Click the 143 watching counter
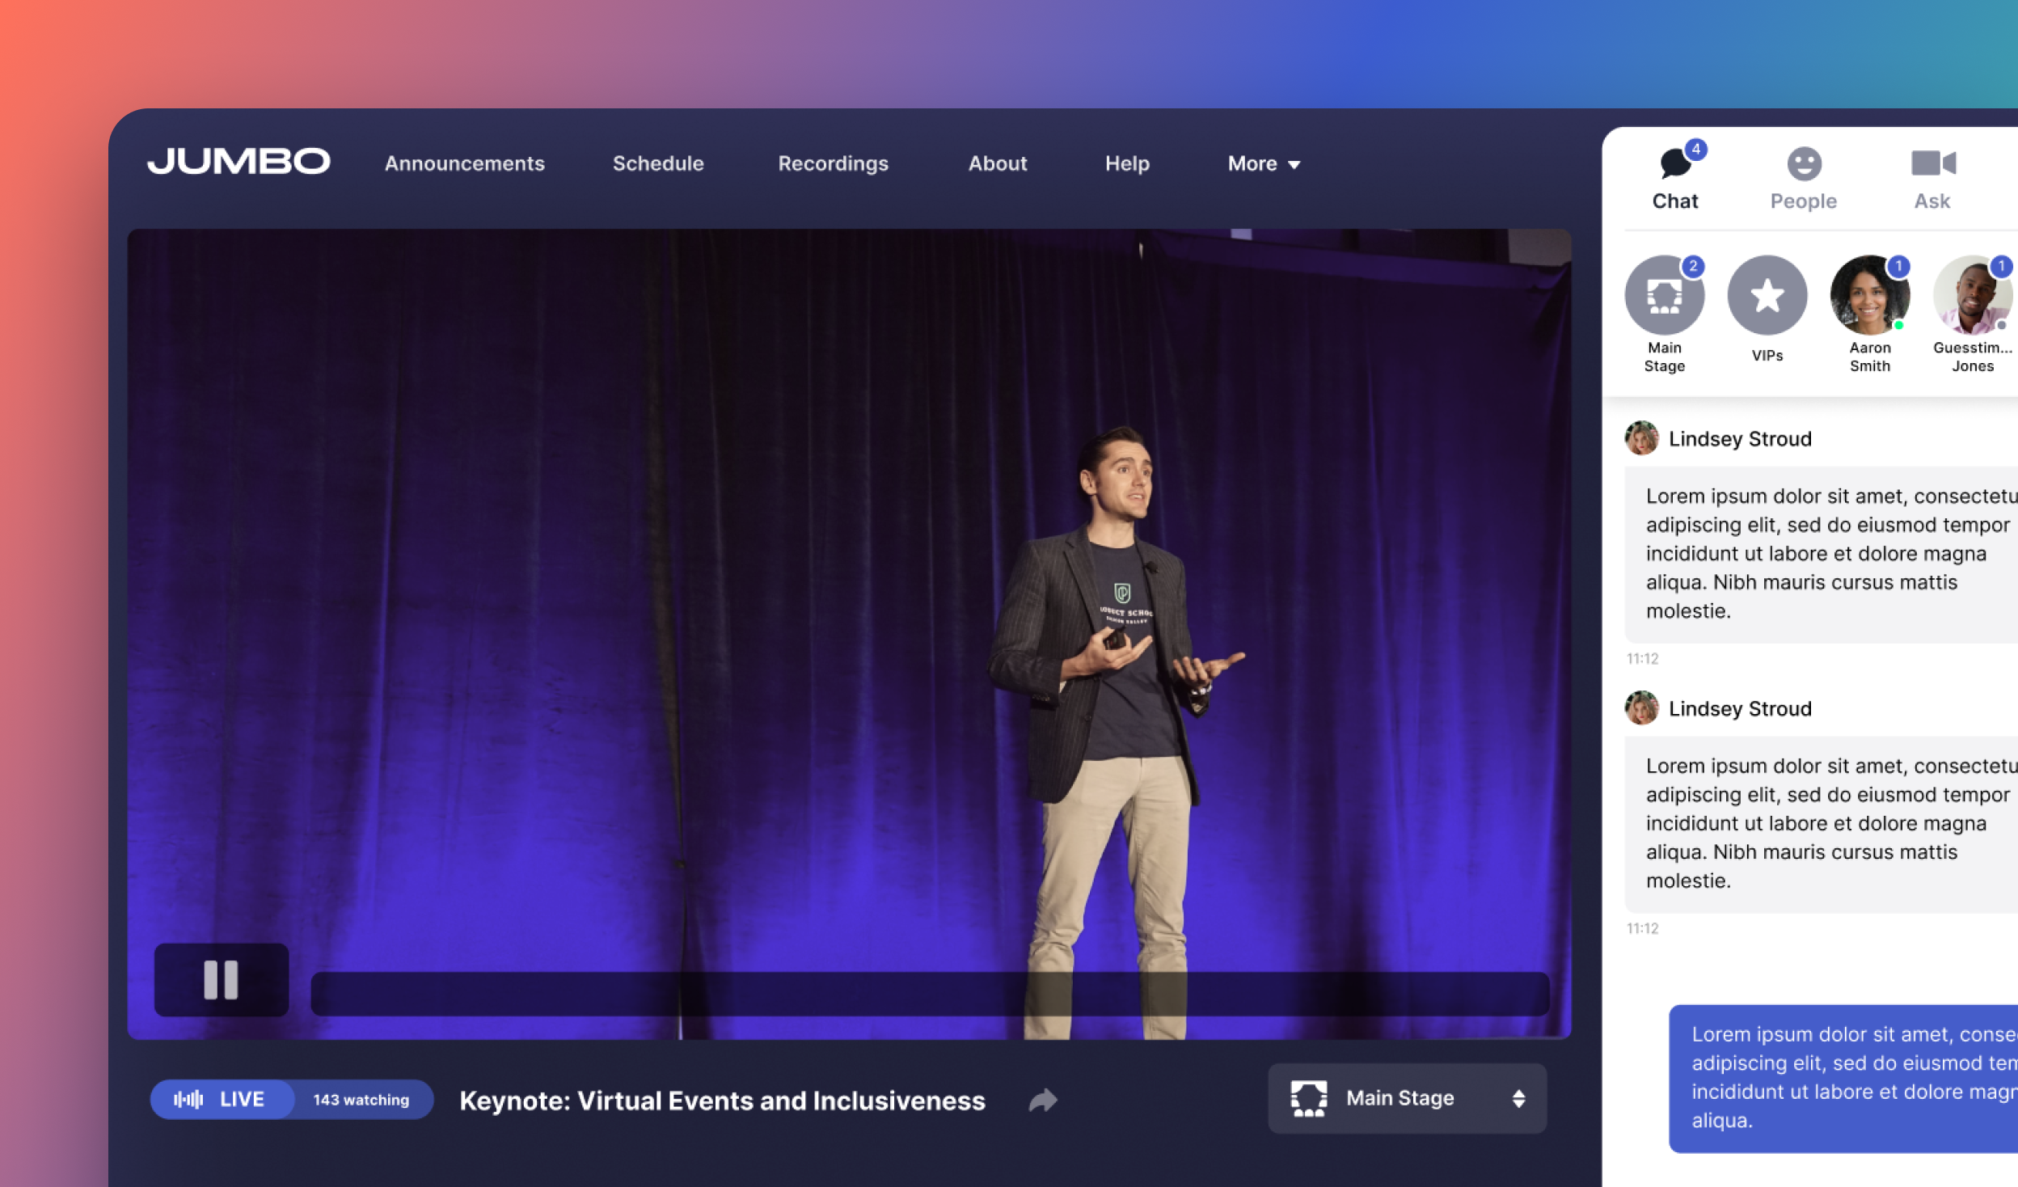2018x1187 pixels. [x=361, y=1100]
